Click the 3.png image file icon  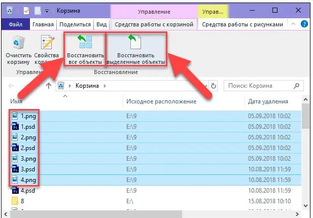click(15, 158)
